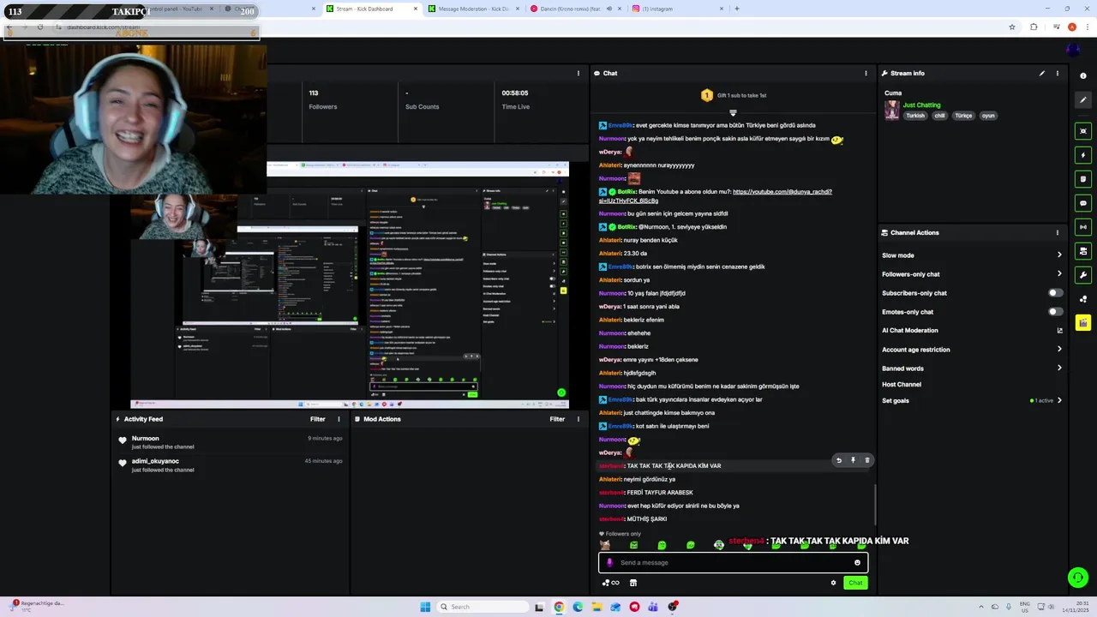The width and height of the screenshot is (1097, 617).
Task: Expand Followers-only chat settings
Action: (1059, 274)
